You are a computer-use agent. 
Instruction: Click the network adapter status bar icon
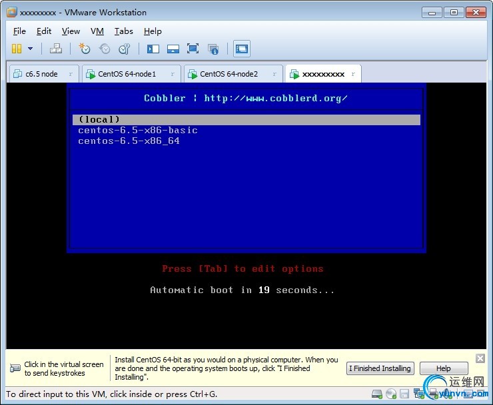[419, 394]
